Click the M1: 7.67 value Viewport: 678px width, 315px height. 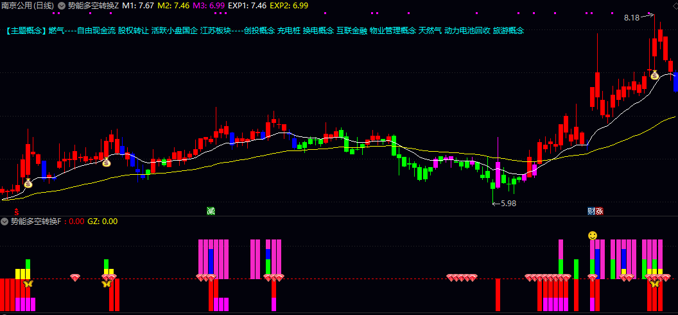[138, 6]
